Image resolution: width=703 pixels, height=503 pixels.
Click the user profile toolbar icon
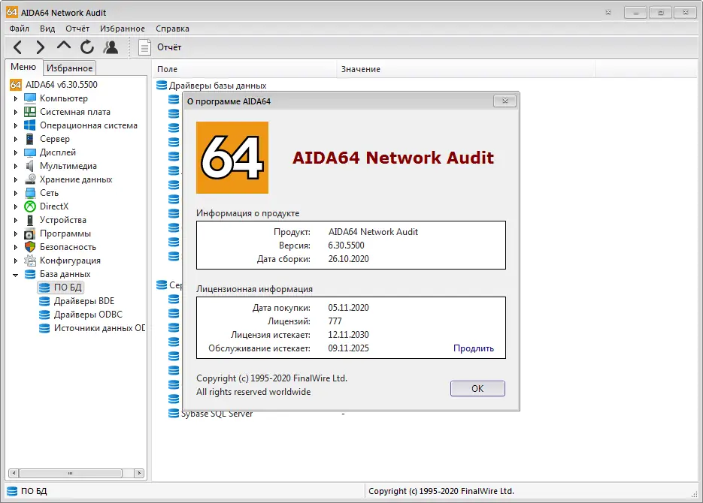(x=111, y=47)
